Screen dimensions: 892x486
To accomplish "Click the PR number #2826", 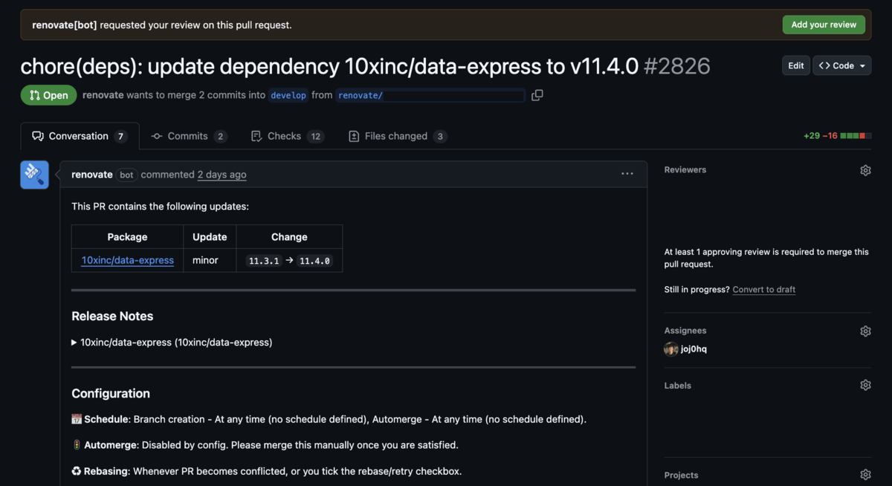I will coord(677,66).
